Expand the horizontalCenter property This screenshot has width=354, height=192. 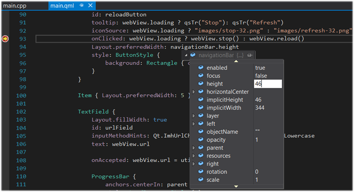[x=194, y=92]
